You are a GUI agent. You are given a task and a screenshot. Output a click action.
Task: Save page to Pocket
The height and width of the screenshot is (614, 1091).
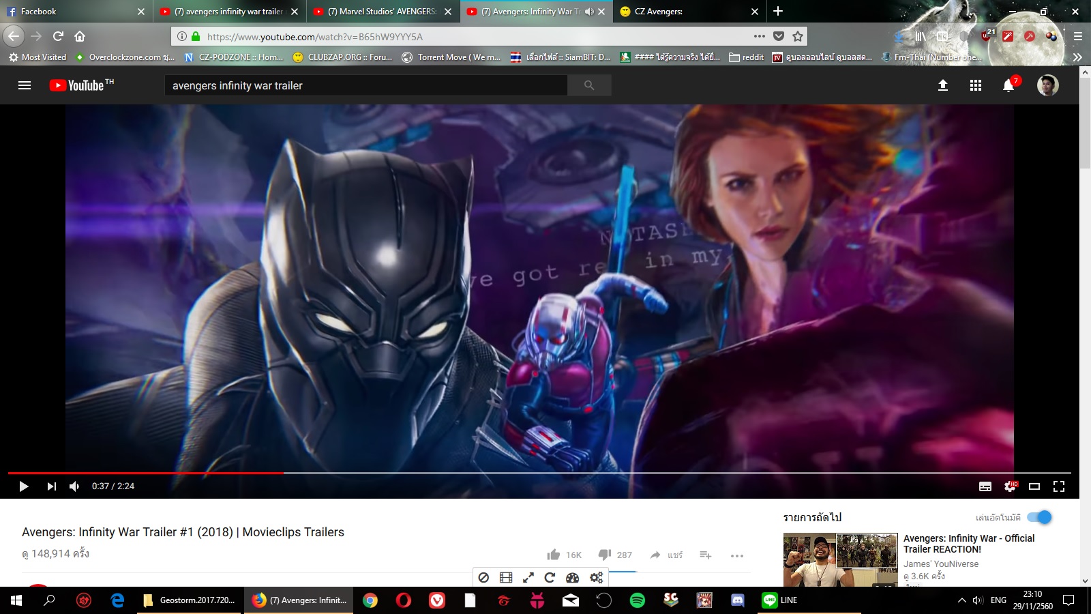click(x=779, y=36)
